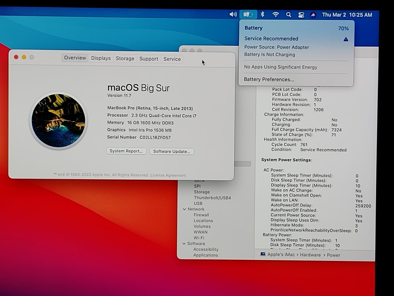Select SPI in System Report sidebar
This screenshot has height=296, width=394.
pos(197,186)
